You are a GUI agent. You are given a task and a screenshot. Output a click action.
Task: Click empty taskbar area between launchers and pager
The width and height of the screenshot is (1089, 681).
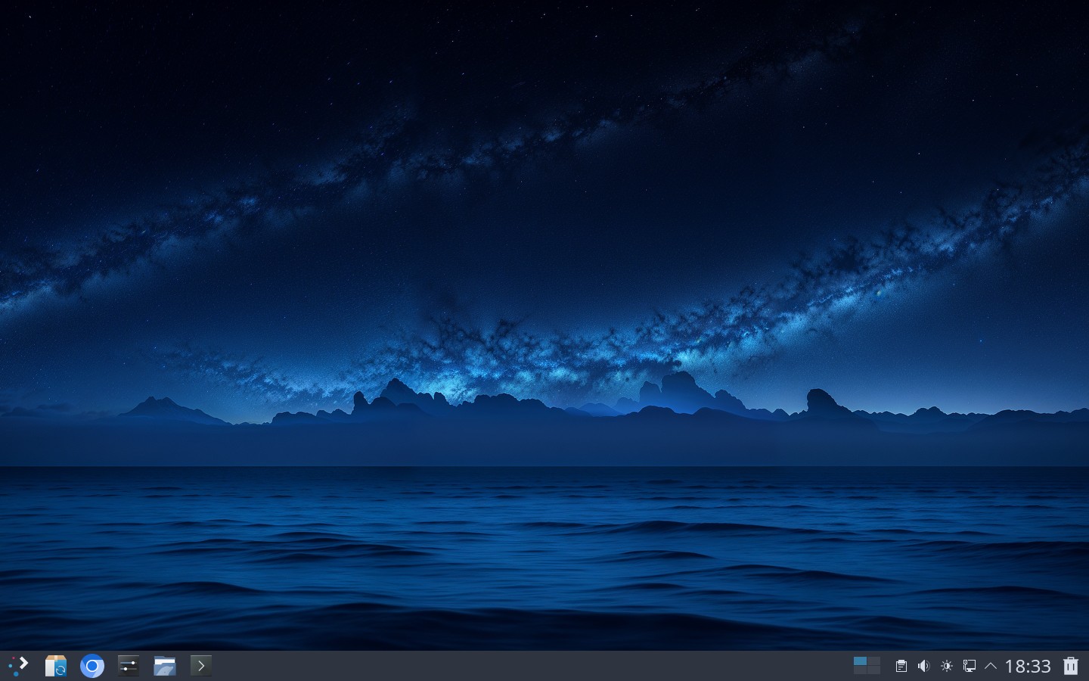coord(529,666)
